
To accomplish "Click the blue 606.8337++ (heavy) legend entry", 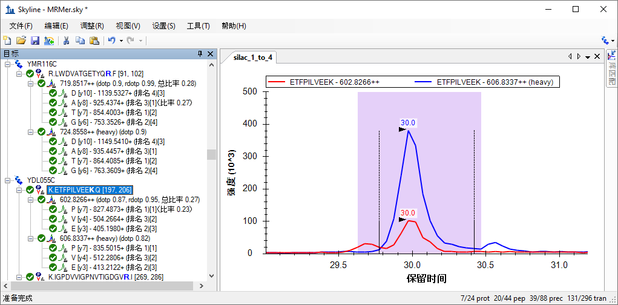I will (484, 82).
